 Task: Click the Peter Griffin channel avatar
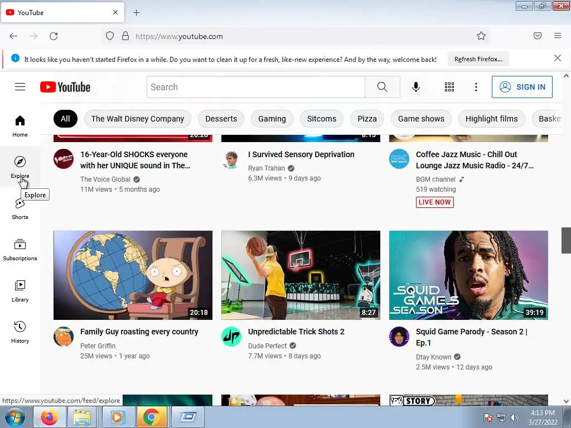64,336
